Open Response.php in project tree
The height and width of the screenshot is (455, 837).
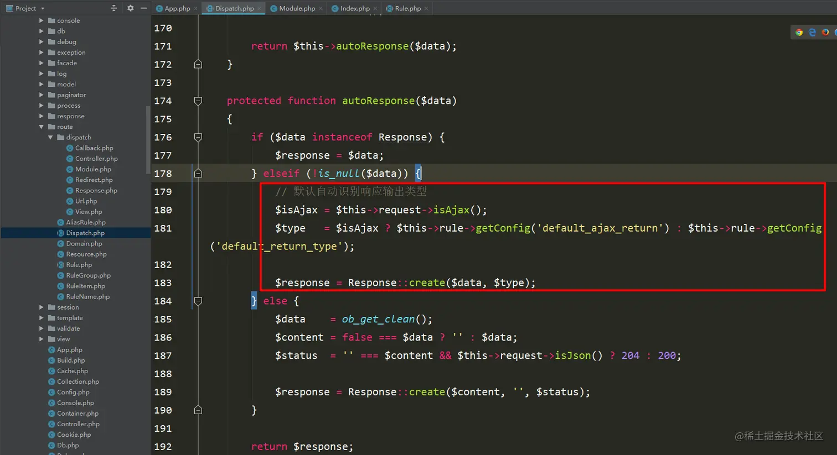click(92, 190)
